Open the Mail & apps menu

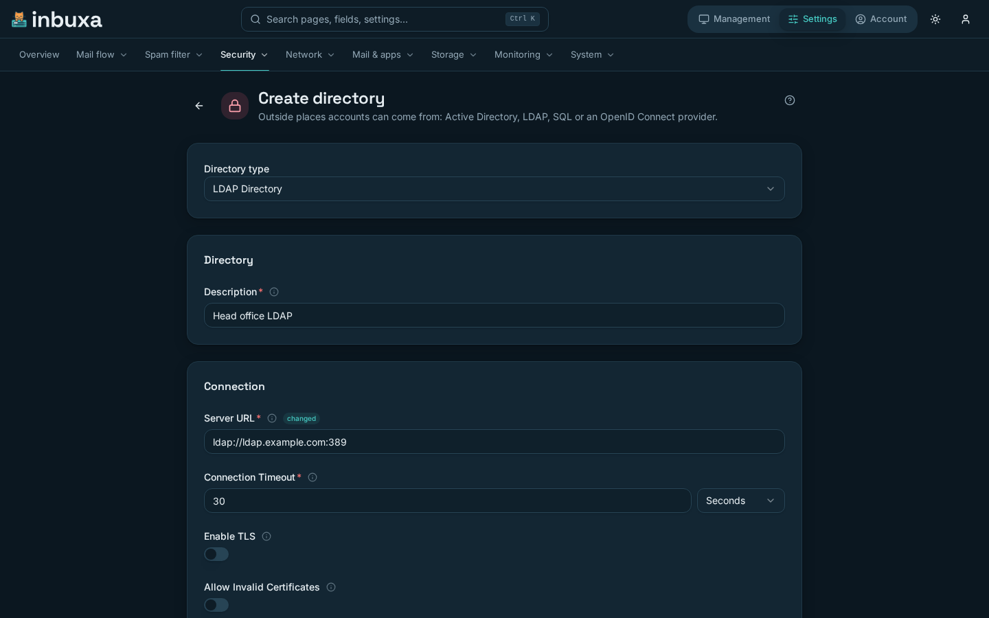point(383,55)
